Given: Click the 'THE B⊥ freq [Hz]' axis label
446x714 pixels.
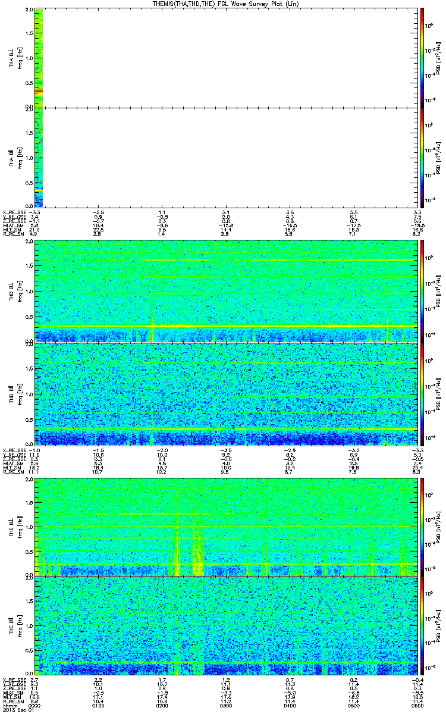Looking at the screenshot, I should pyautogui.click(x=15, y=527).
